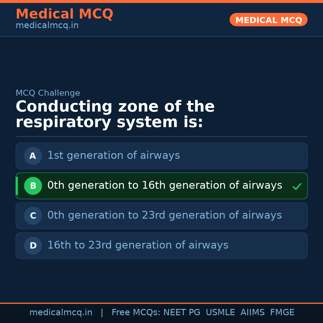Click the green bar left of option B
This screenshot has width=323, height=323.
(17, 186)
